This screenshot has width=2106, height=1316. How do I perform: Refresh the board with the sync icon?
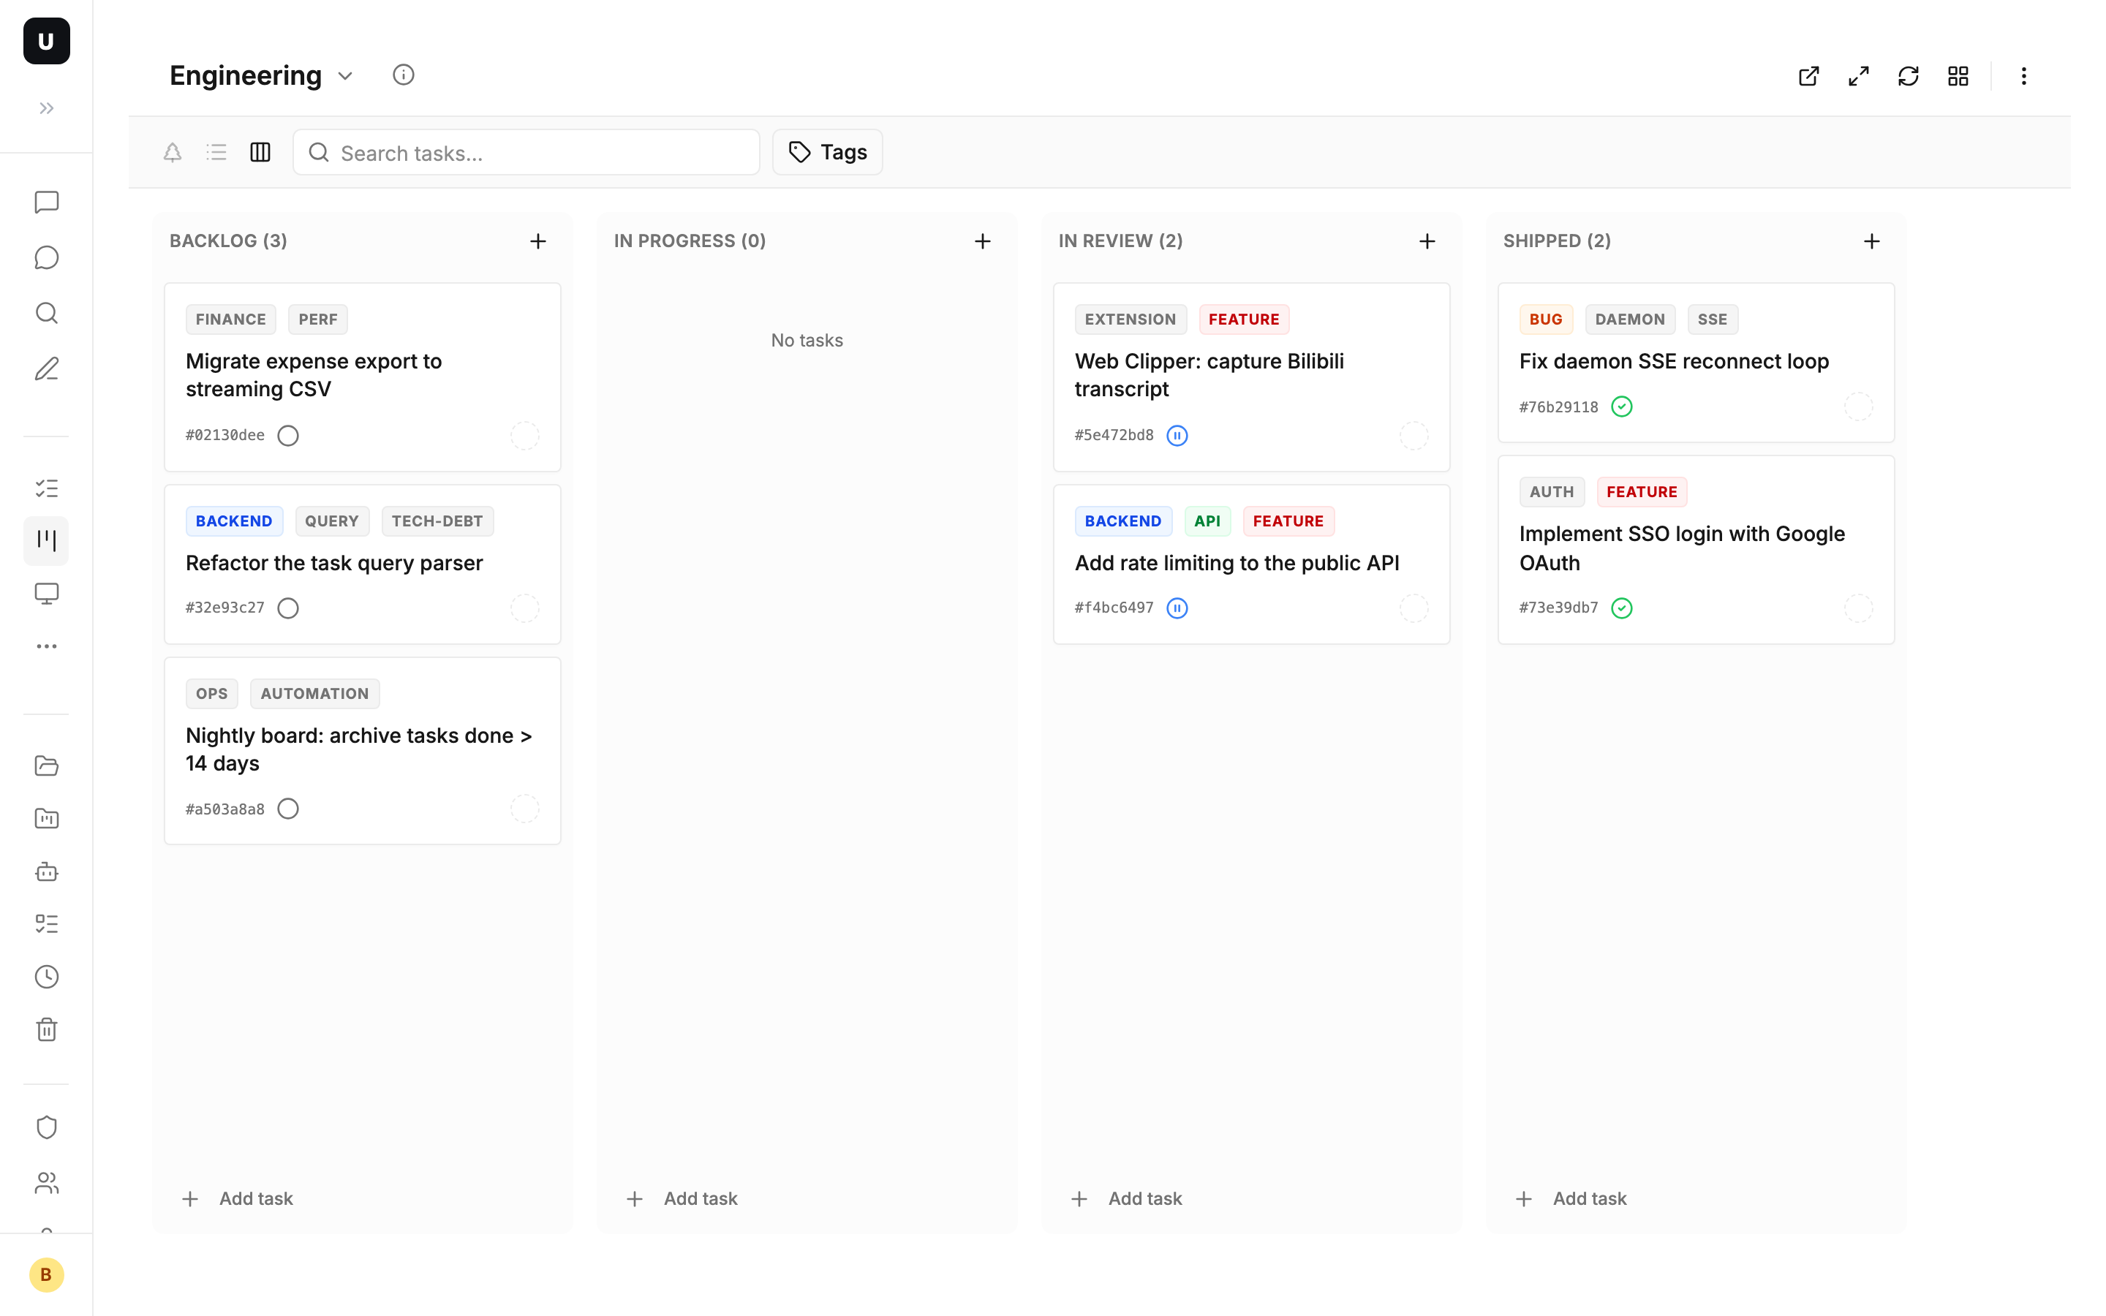coord(1908,77)
